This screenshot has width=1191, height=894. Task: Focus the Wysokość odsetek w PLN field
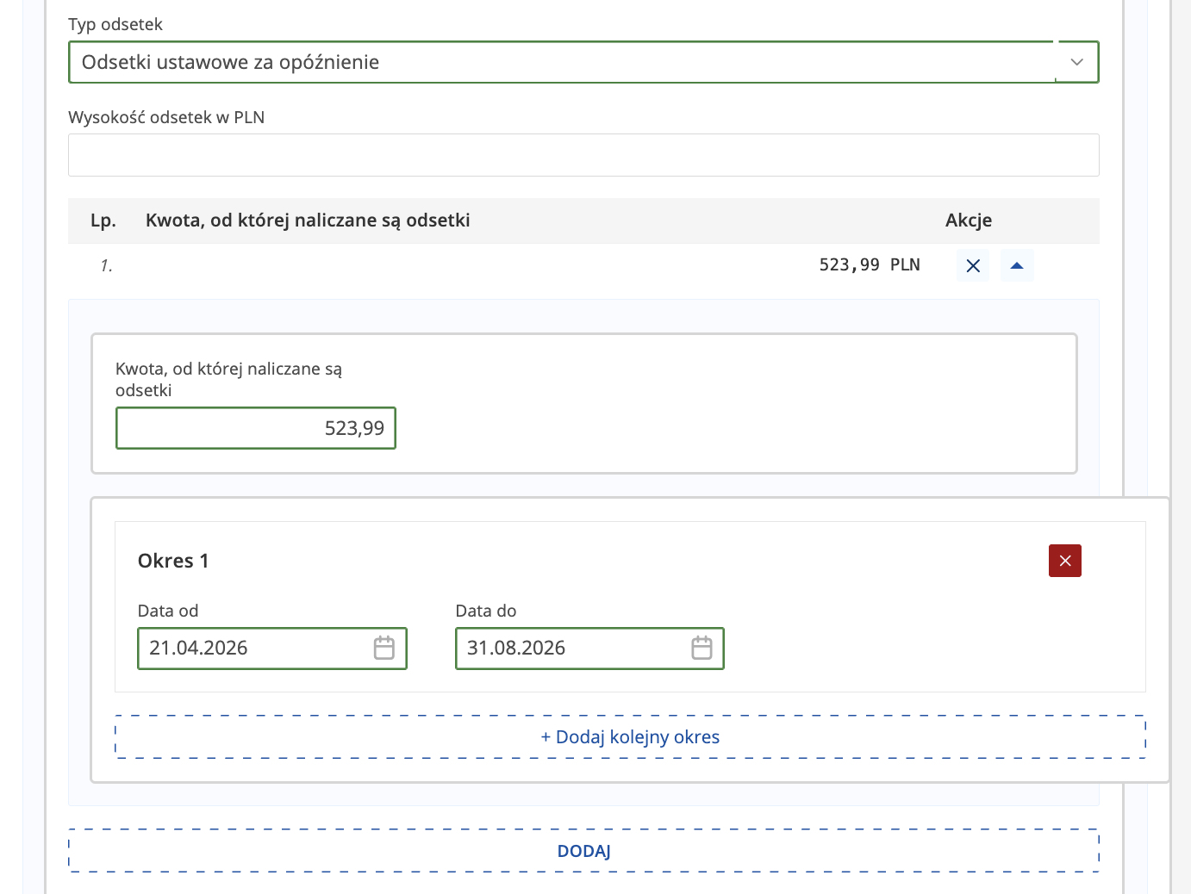[x=583, y=155]
